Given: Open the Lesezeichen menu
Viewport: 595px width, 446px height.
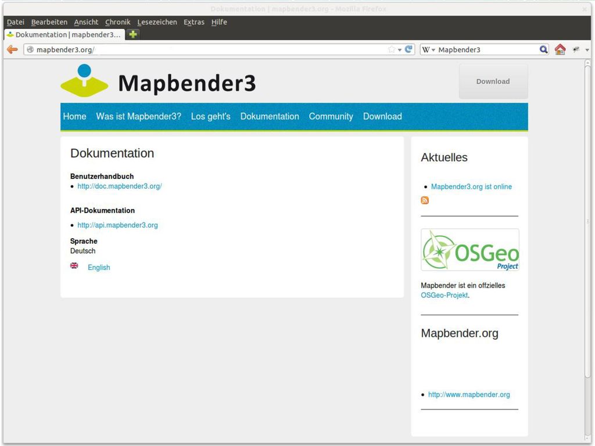Looking at the screenshot, I should click(x=157, y=22).
